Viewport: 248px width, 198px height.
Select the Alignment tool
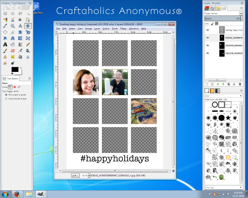[x=5, y=32]
